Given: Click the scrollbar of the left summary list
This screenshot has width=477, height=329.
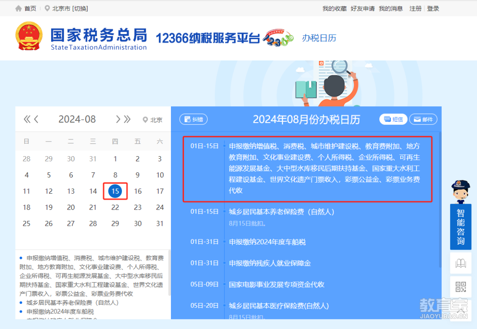Looking at the screenshot, I should coord(170,273).
